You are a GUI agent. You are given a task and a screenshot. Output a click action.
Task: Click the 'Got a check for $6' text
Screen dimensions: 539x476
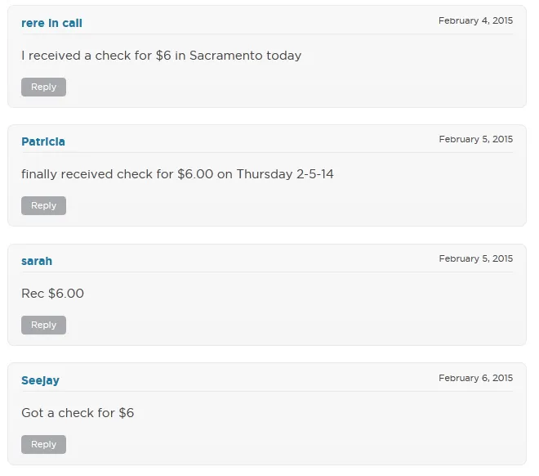pos(78,413)
